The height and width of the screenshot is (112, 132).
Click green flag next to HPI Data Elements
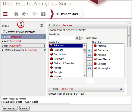pyautogui.click(x=45, y=50)
